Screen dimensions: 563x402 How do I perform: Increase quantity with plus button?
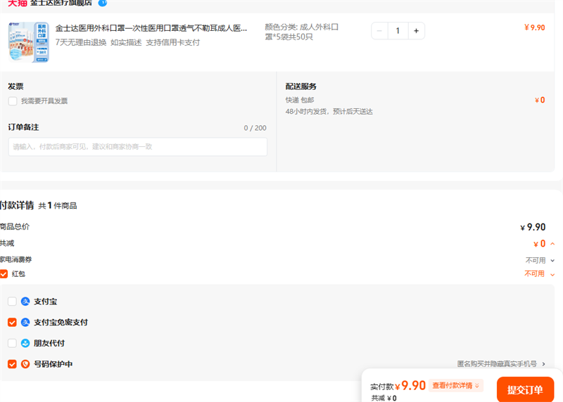(416, 31)
